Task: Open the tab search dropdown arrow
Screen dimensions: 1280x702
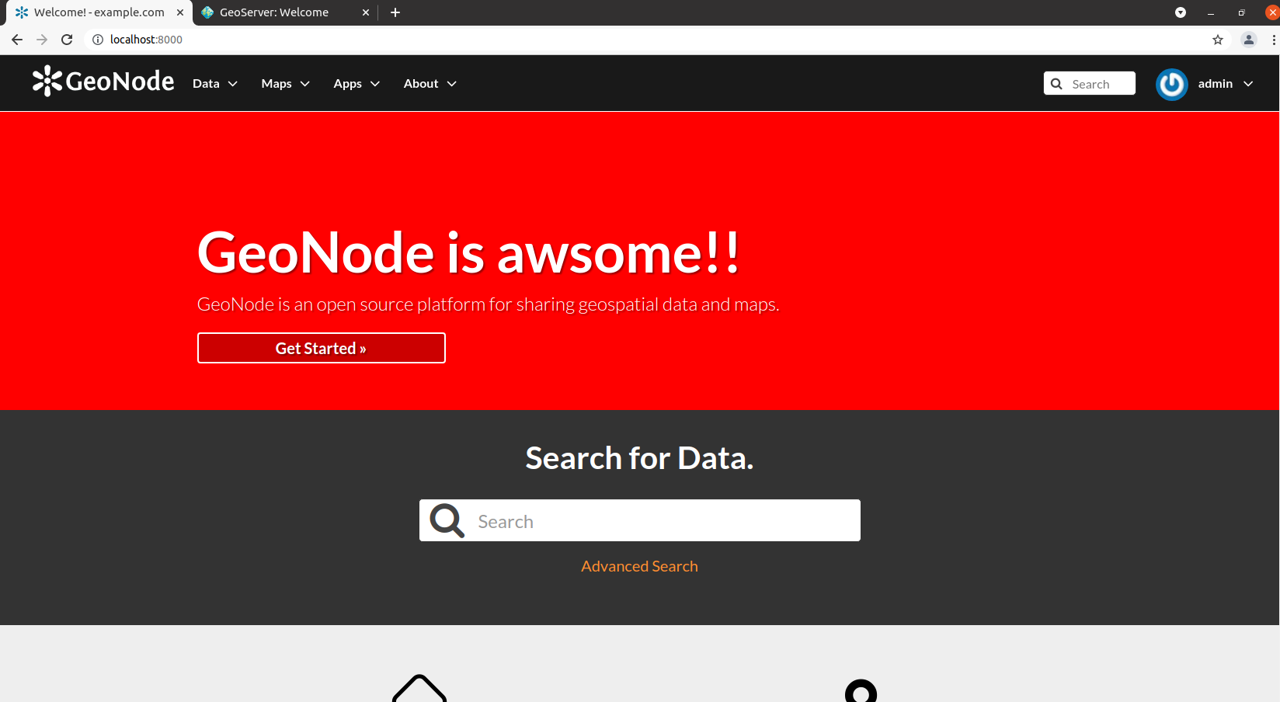Action: (1181, 12)
